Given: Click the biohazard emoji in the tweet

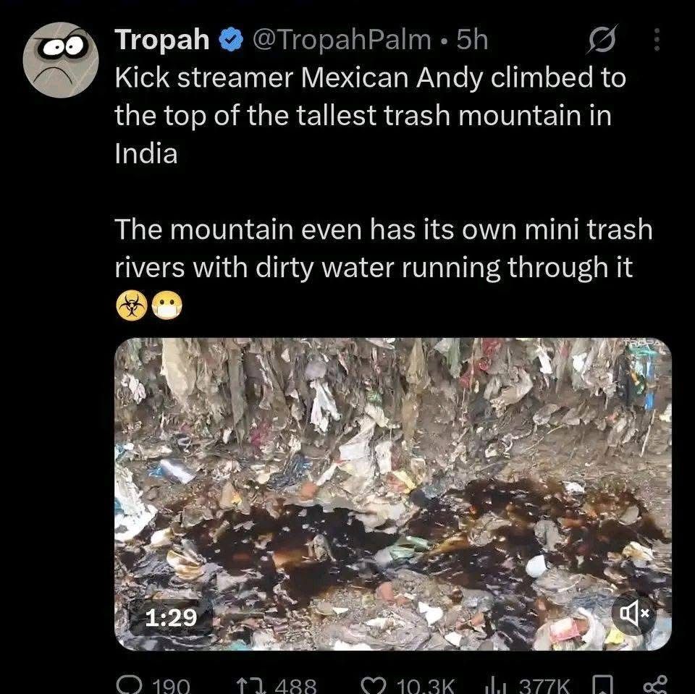Looking at the screenshot, I should pos(132,305).
